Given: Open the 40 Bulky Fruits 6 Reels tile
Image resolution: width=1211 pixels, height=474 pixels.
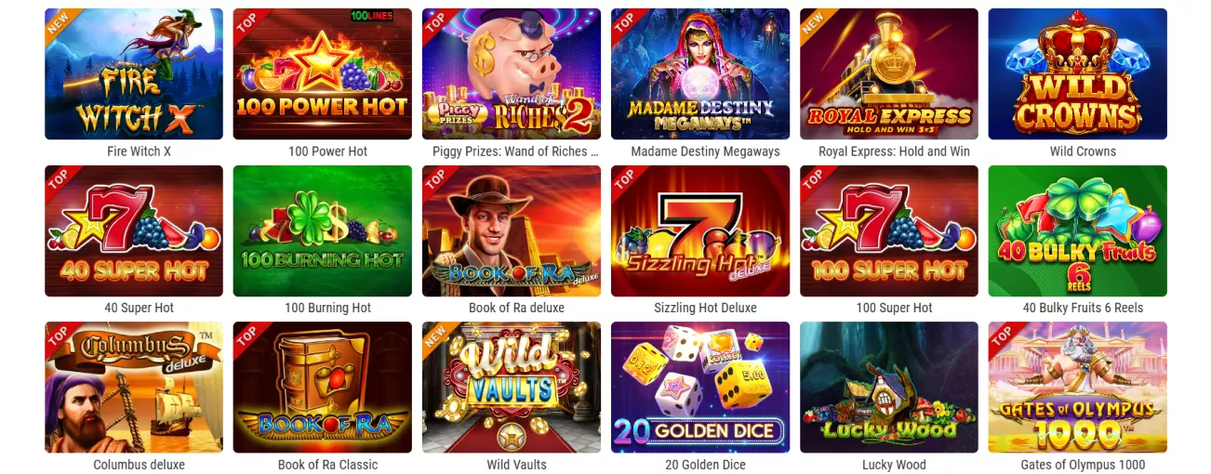Looking at the screenshot, I should click(x=1078, y=230).
